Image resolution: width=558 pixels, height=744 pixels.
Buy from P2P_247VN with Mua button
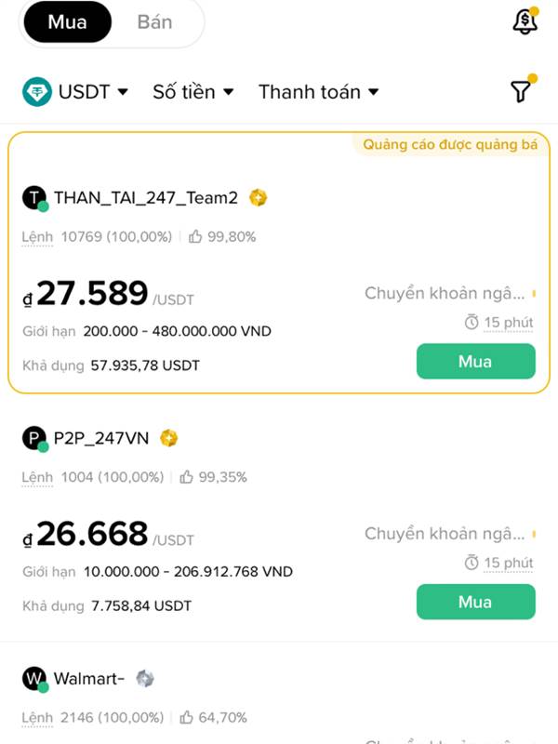tap(476, 602)
